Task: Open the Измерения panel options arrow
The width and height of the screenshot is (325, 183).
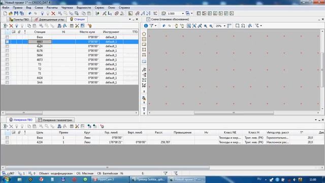Action: tap(316, 120)
